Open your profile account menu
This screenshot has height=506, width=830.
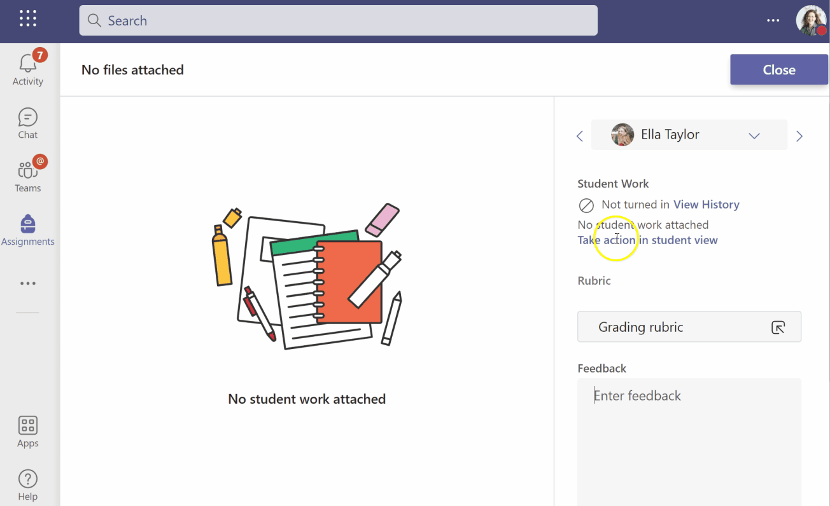811,20
